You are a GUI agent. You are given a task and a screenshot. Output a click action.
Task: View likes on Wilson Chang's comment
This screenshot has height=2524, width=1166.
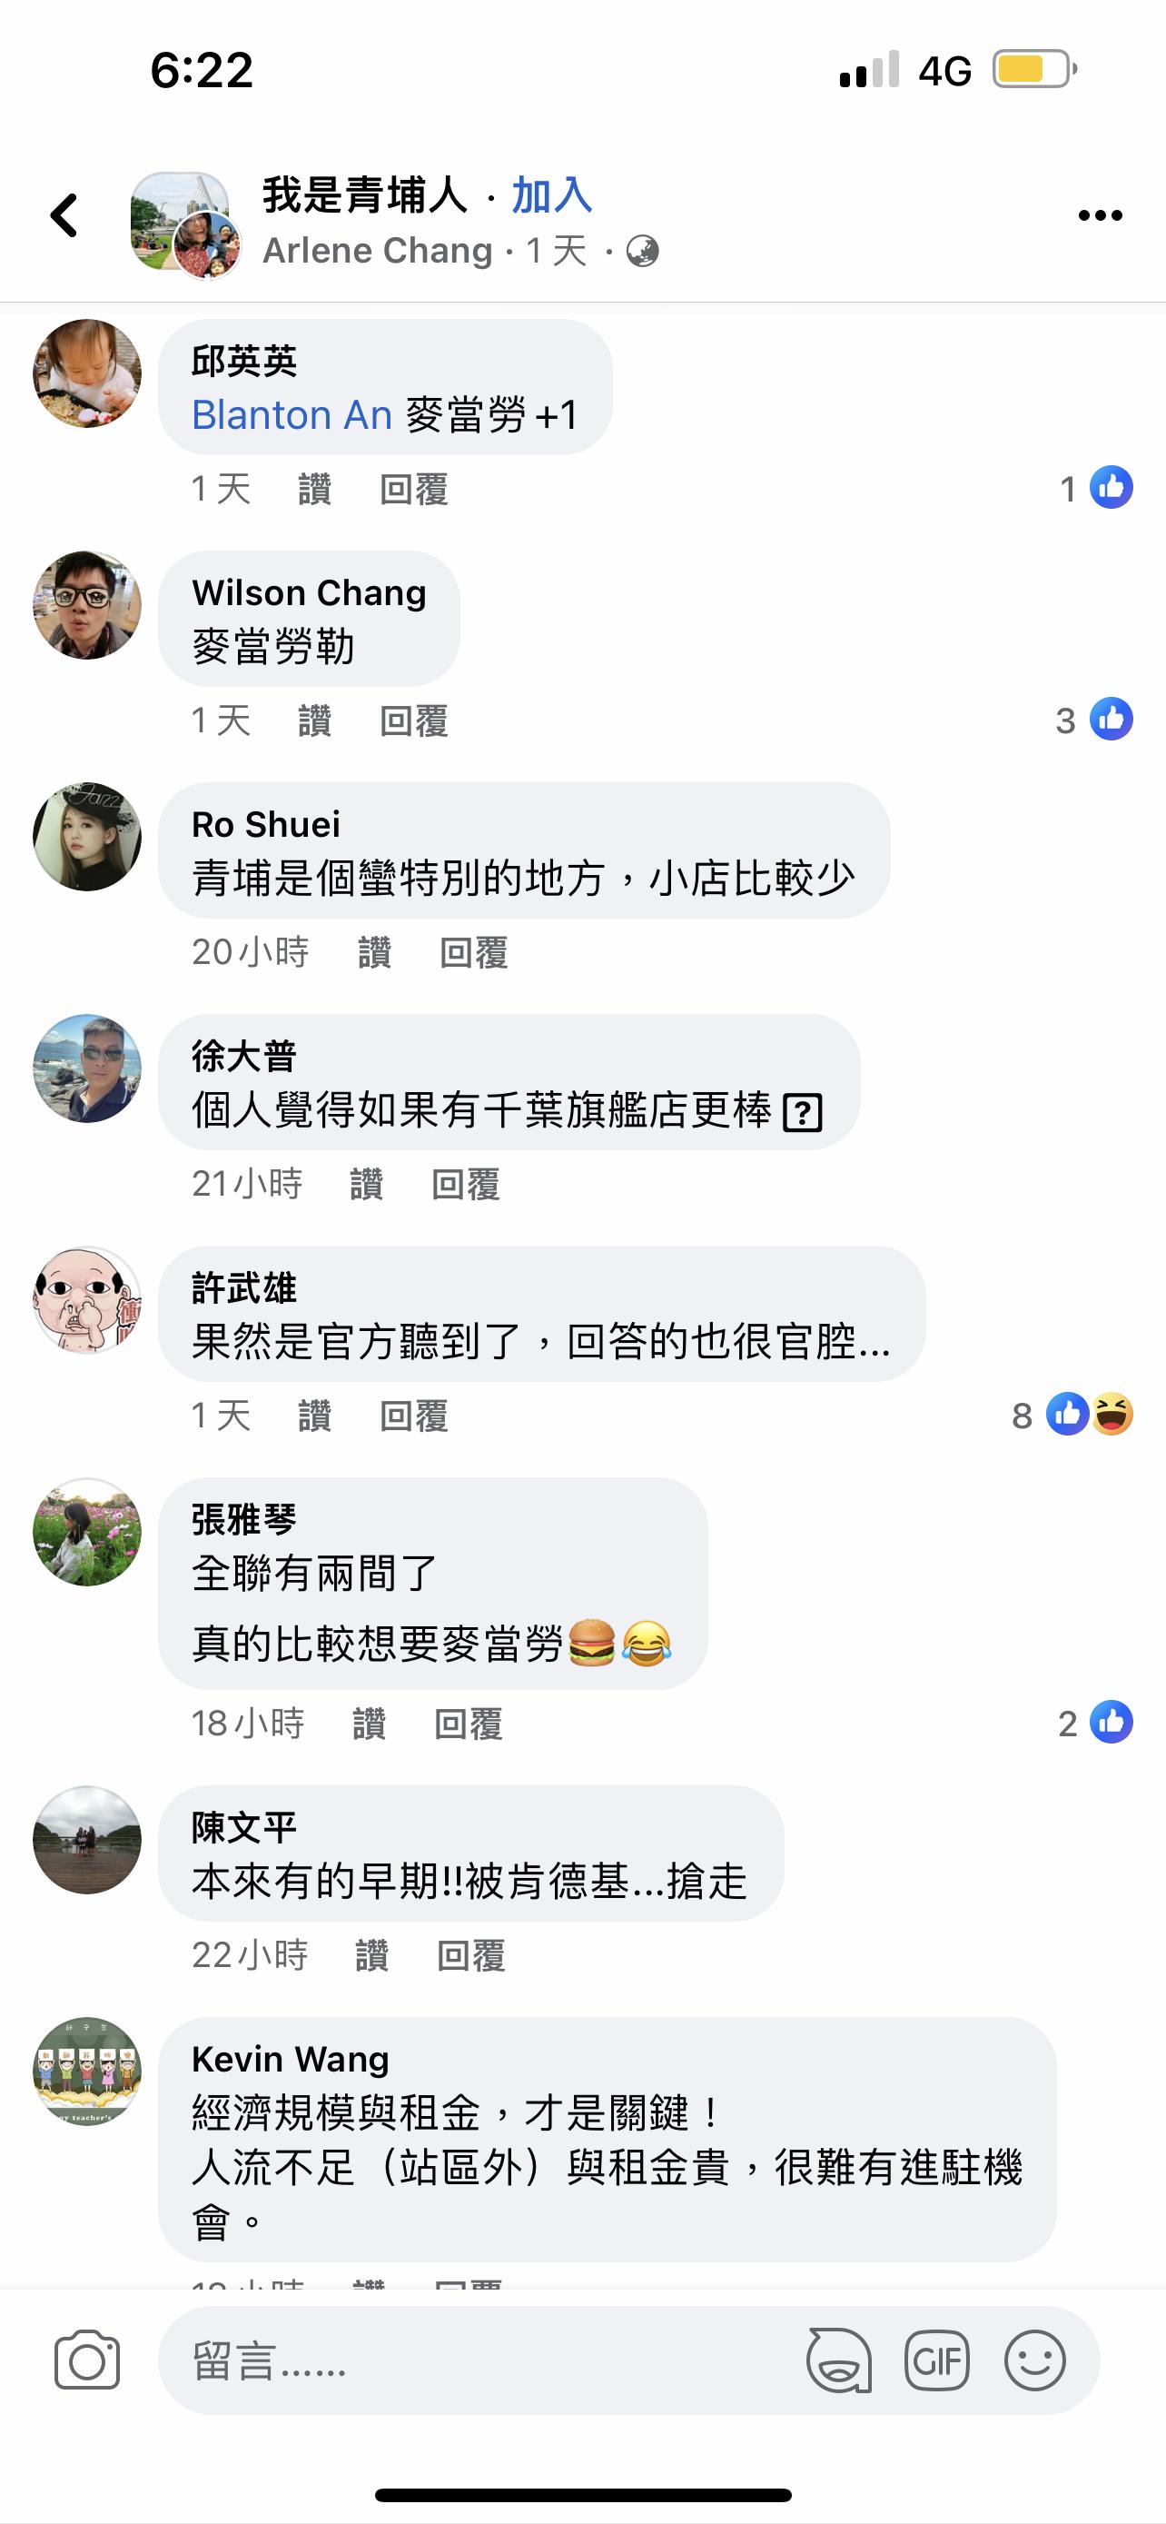pyautogui.click(x=1094, y=720)
